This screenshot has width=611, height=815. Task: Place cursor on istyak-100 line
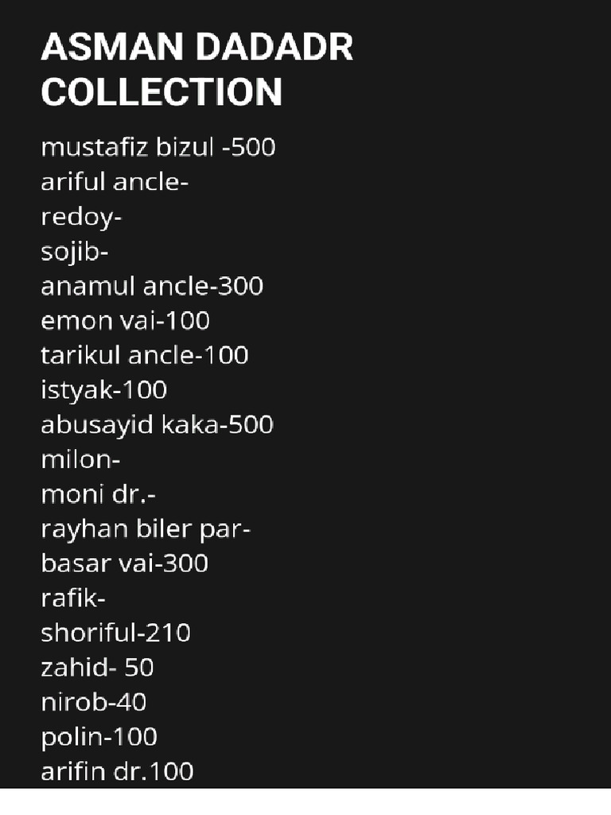(x=104, y=390)
